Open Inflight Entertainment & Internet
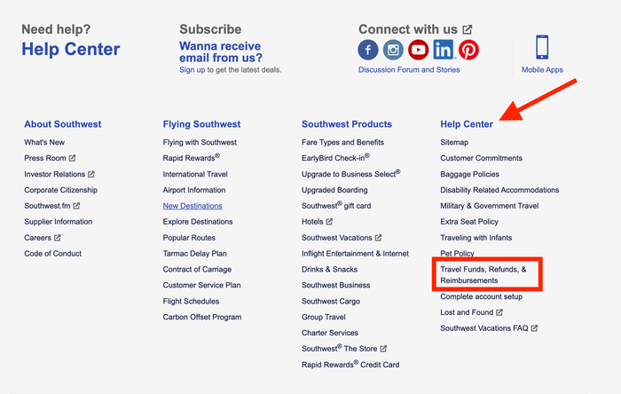The image size is (621, 394). coord(355,254)
